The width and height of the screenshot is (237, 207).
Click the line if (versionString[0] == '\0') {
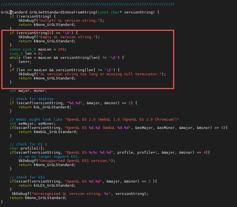pyautogui.click(x=44, y=33)
